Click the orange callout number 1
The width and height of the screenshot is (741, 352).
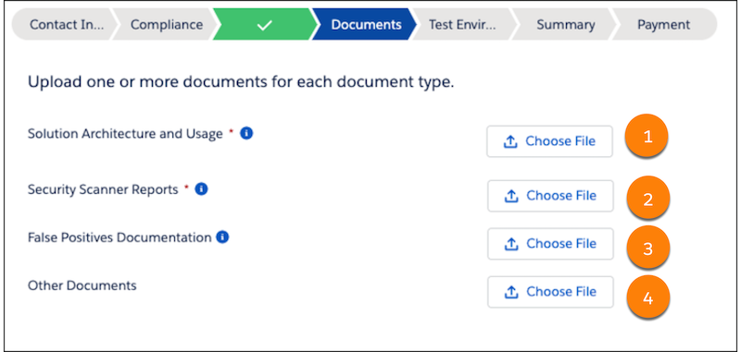pos(647,136)
